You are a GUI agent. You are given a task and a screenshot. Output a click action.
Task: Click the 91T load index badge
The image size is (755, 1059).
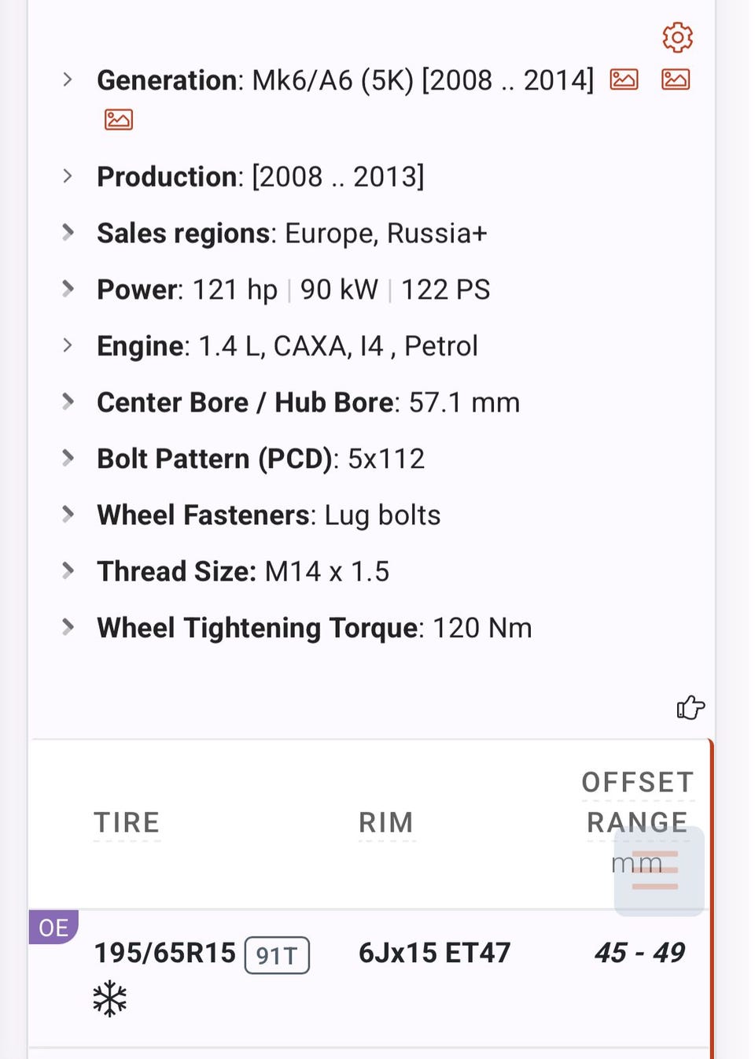pyautogui.click(x=277, y=955)
